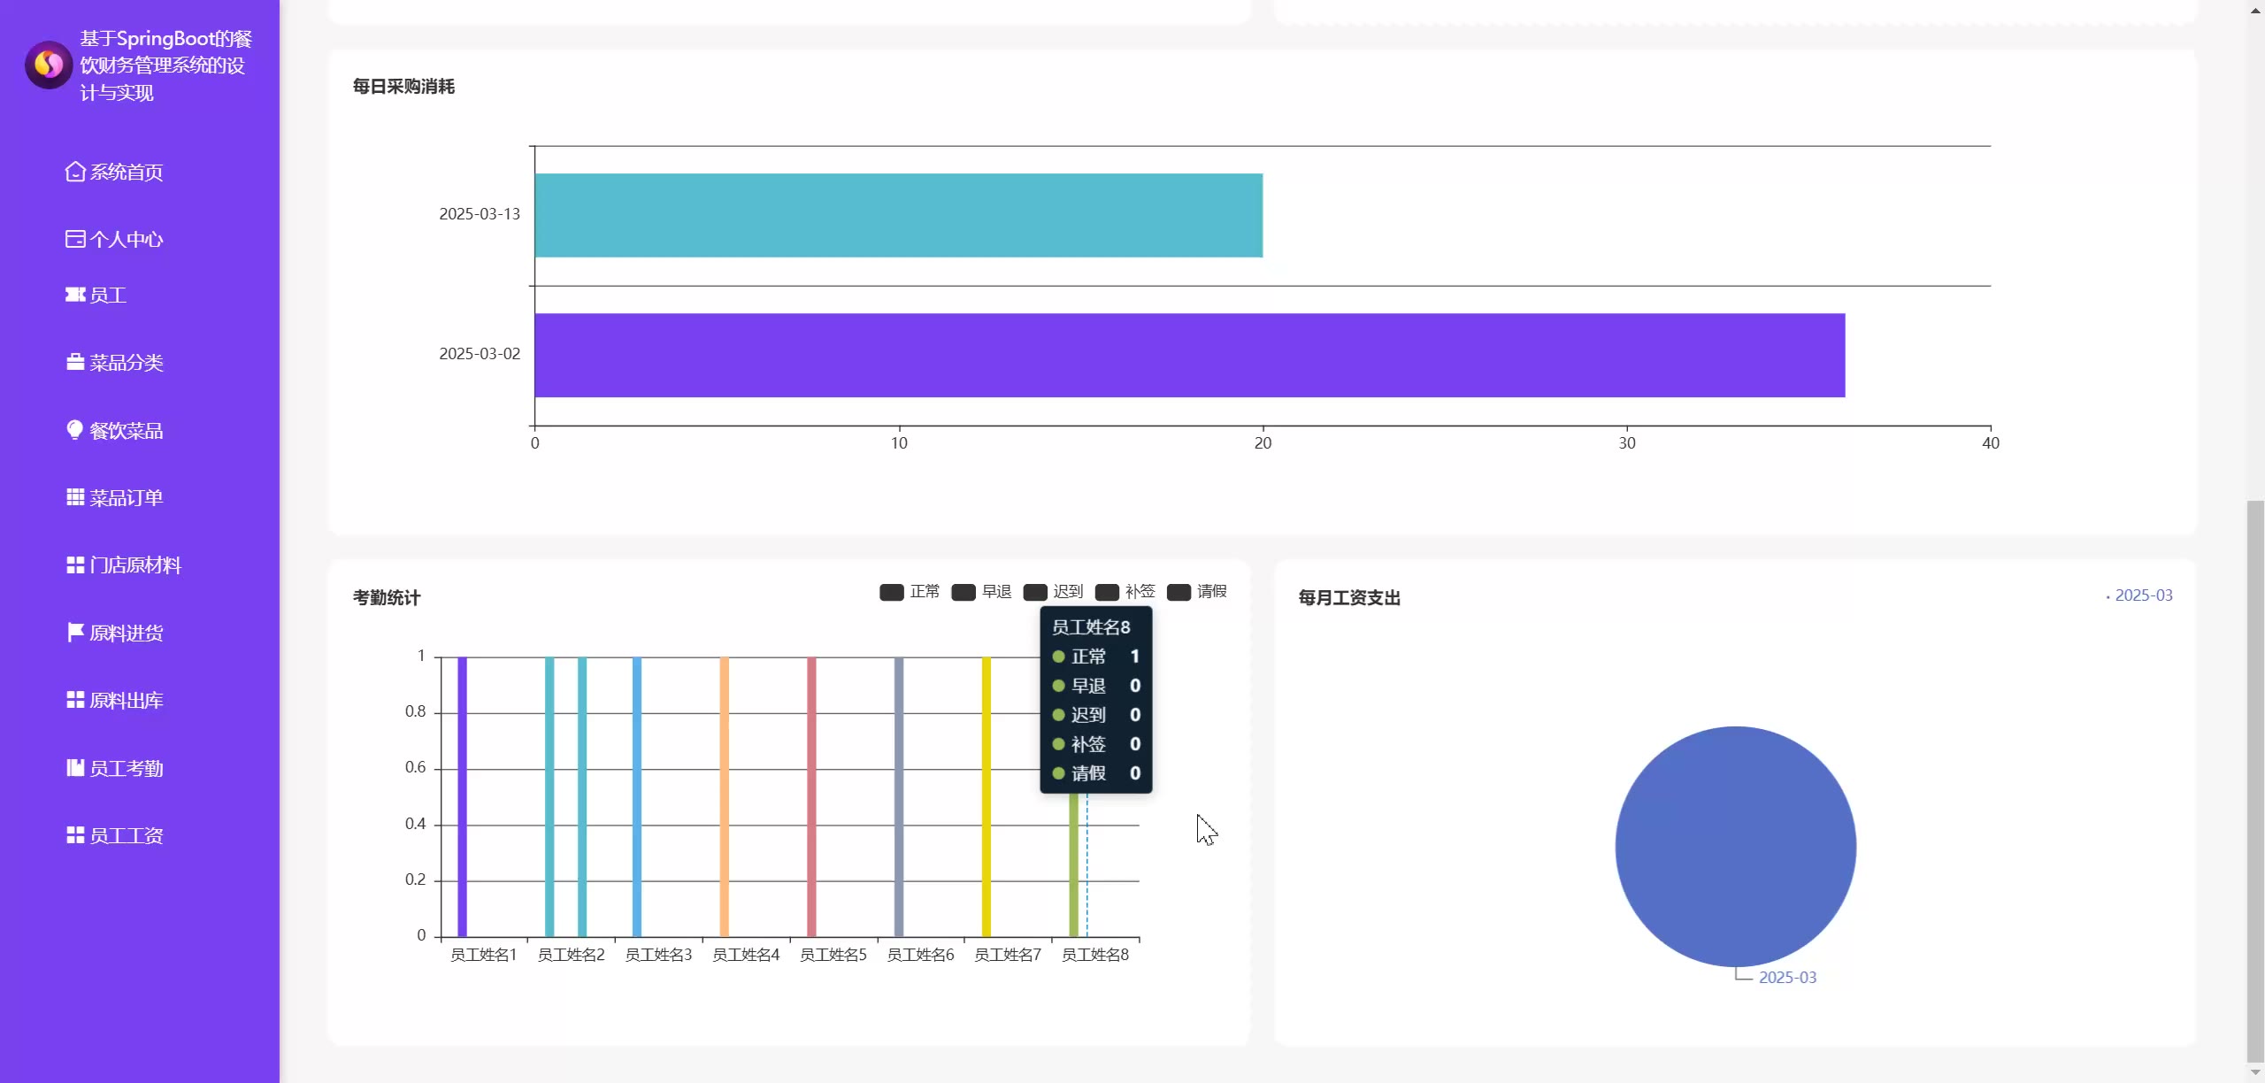Click the home icon beside 系统首页
The image size is (2265, 1083).
click(75, 172)
